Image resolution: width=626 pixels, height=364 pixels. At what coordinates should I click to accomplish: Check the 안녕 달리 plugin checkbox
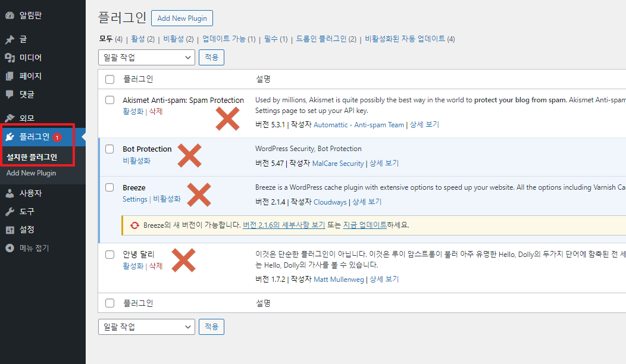pyautogui.click(x=110, y=254)
